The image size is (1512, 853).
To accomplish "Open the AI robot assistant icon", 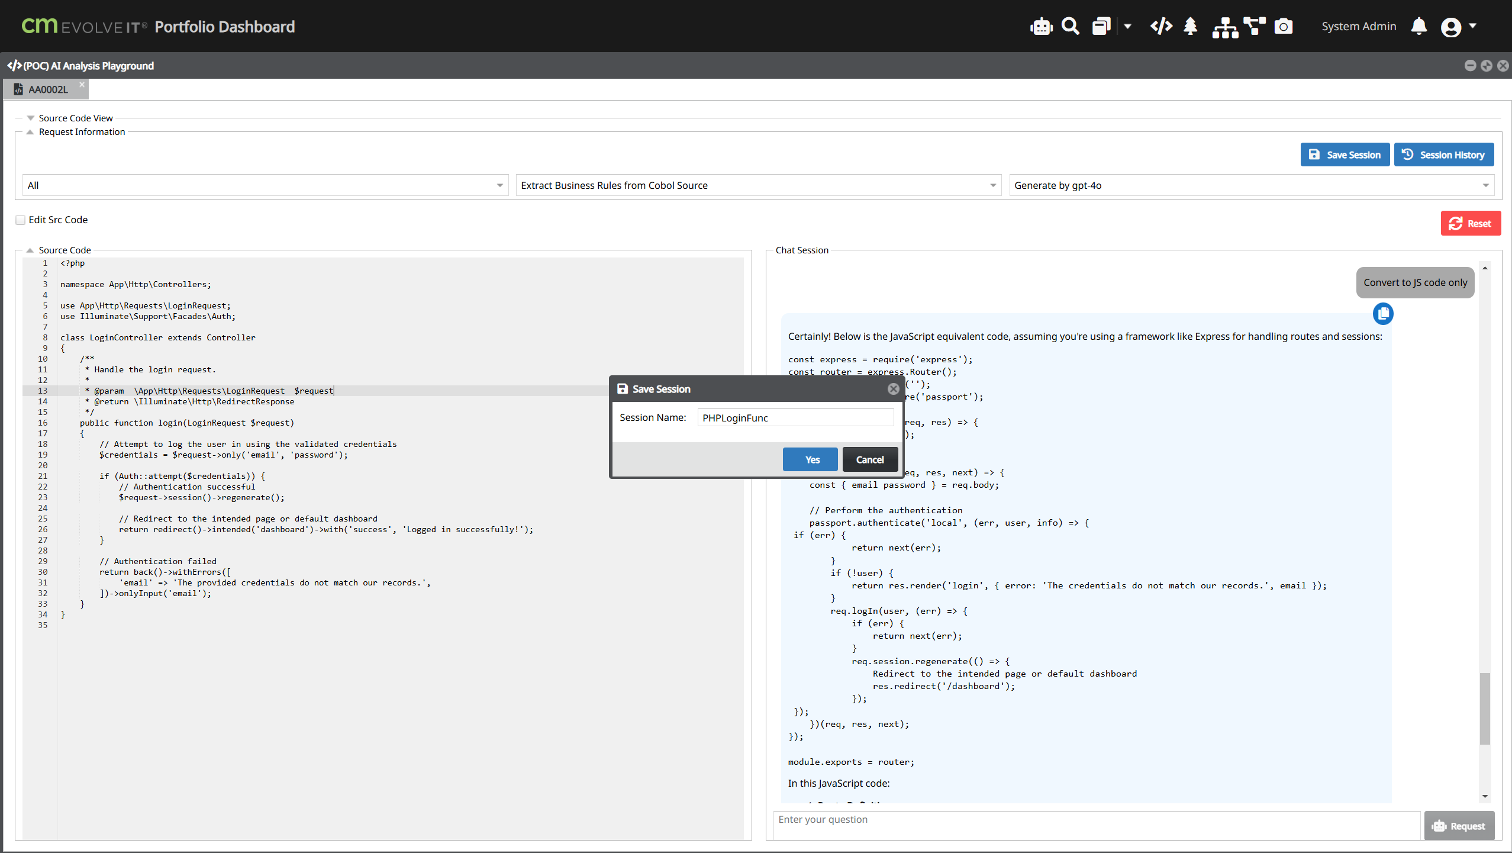I will [x=1041, y=27].
